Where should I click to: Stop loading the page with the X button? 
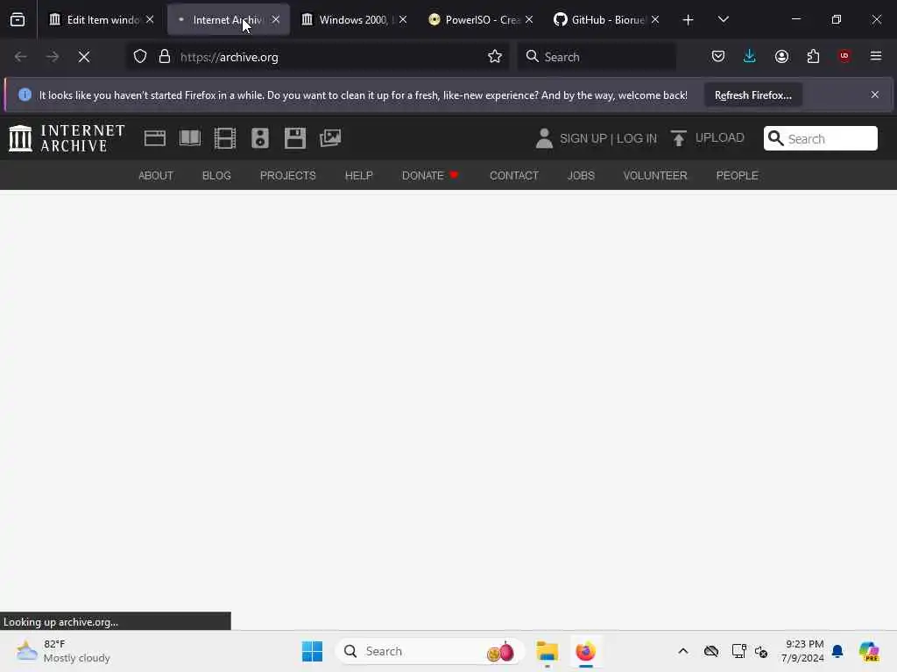pyautogui.click(x=84, y=57)
